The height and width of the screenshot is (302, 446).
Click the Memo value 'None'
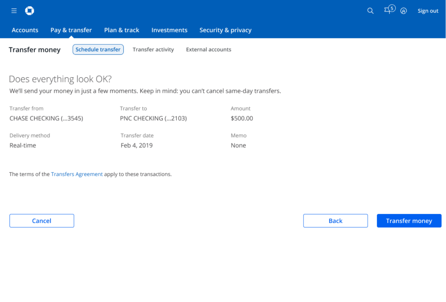point(238,146)
